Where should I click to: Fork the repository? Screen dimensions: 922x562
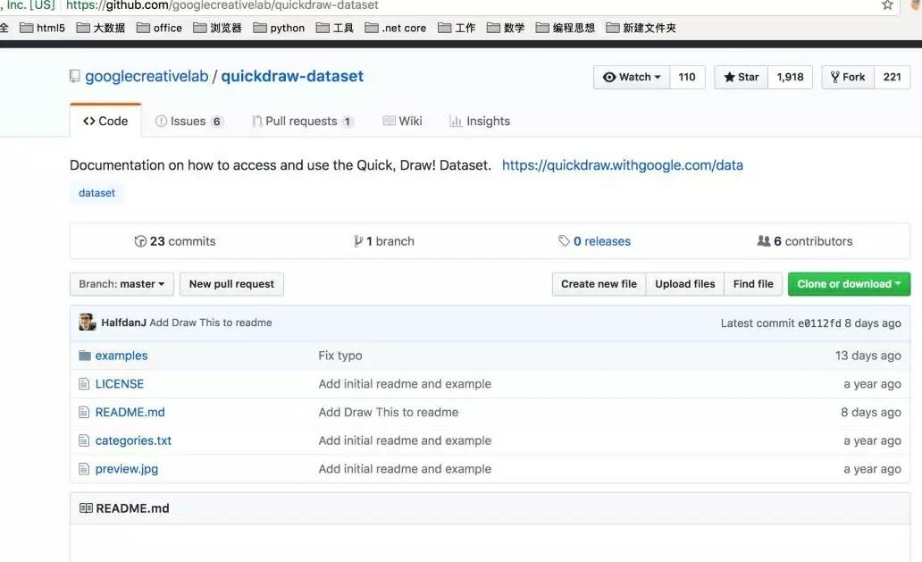(847, 78)
